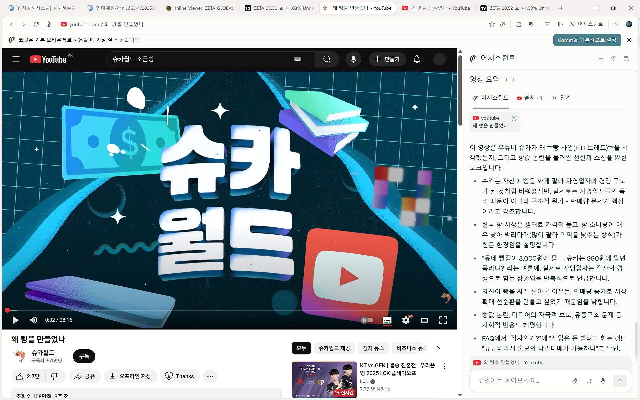Click the video progress bar

tap(230, 310)
